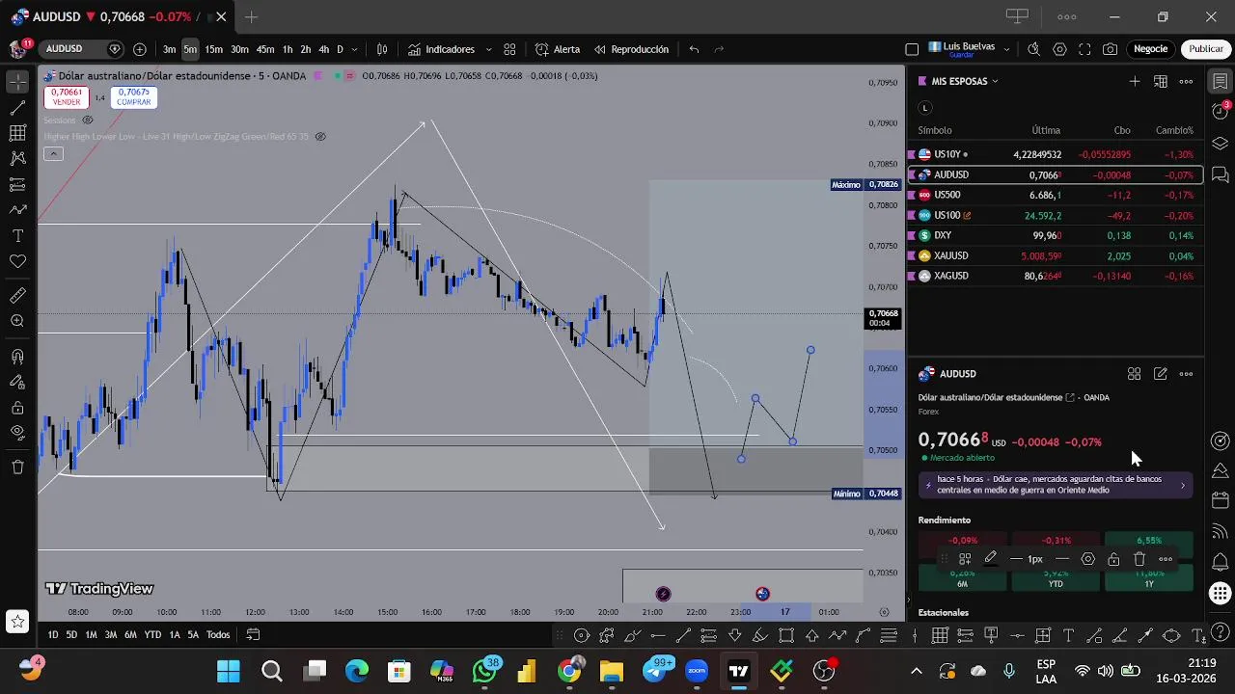
Task: Open the alerts panel with clock icon
Action: click(x=1221, y=113)
